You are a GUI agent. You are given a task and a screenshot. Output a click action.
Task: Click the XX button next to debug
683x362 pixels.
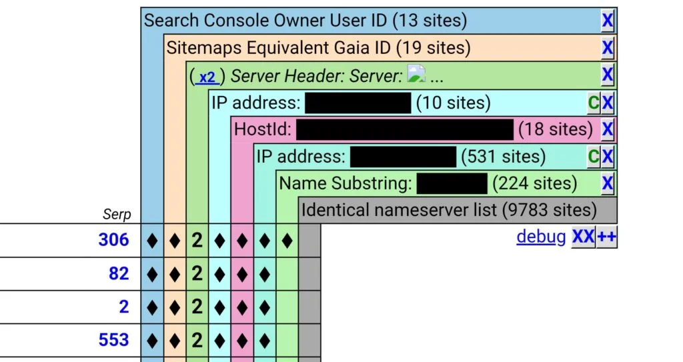coord(583,237)
